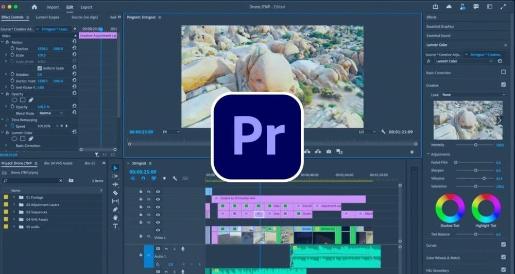Hide track V5 using its eye icon
The image size is (515, 274).
click(x=158, y=199)
